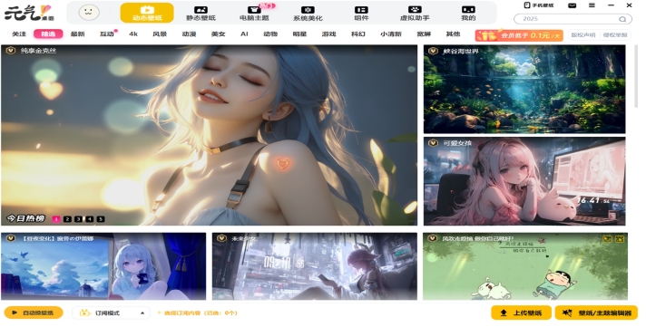Screen dimensions: 646x327
Task: Open the hamburger menu in title bar
Action: [x=592, y=5]
